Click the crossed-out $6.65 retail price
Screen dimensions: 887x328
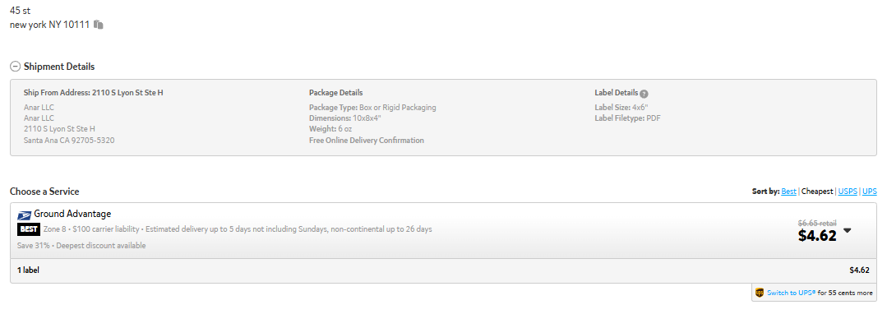tap(817, 223)
